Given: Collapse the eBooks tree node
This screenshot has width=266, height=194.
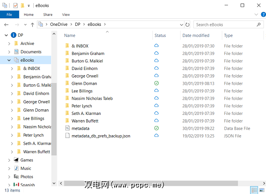Looking at the screenshot, I should [9, 60].
